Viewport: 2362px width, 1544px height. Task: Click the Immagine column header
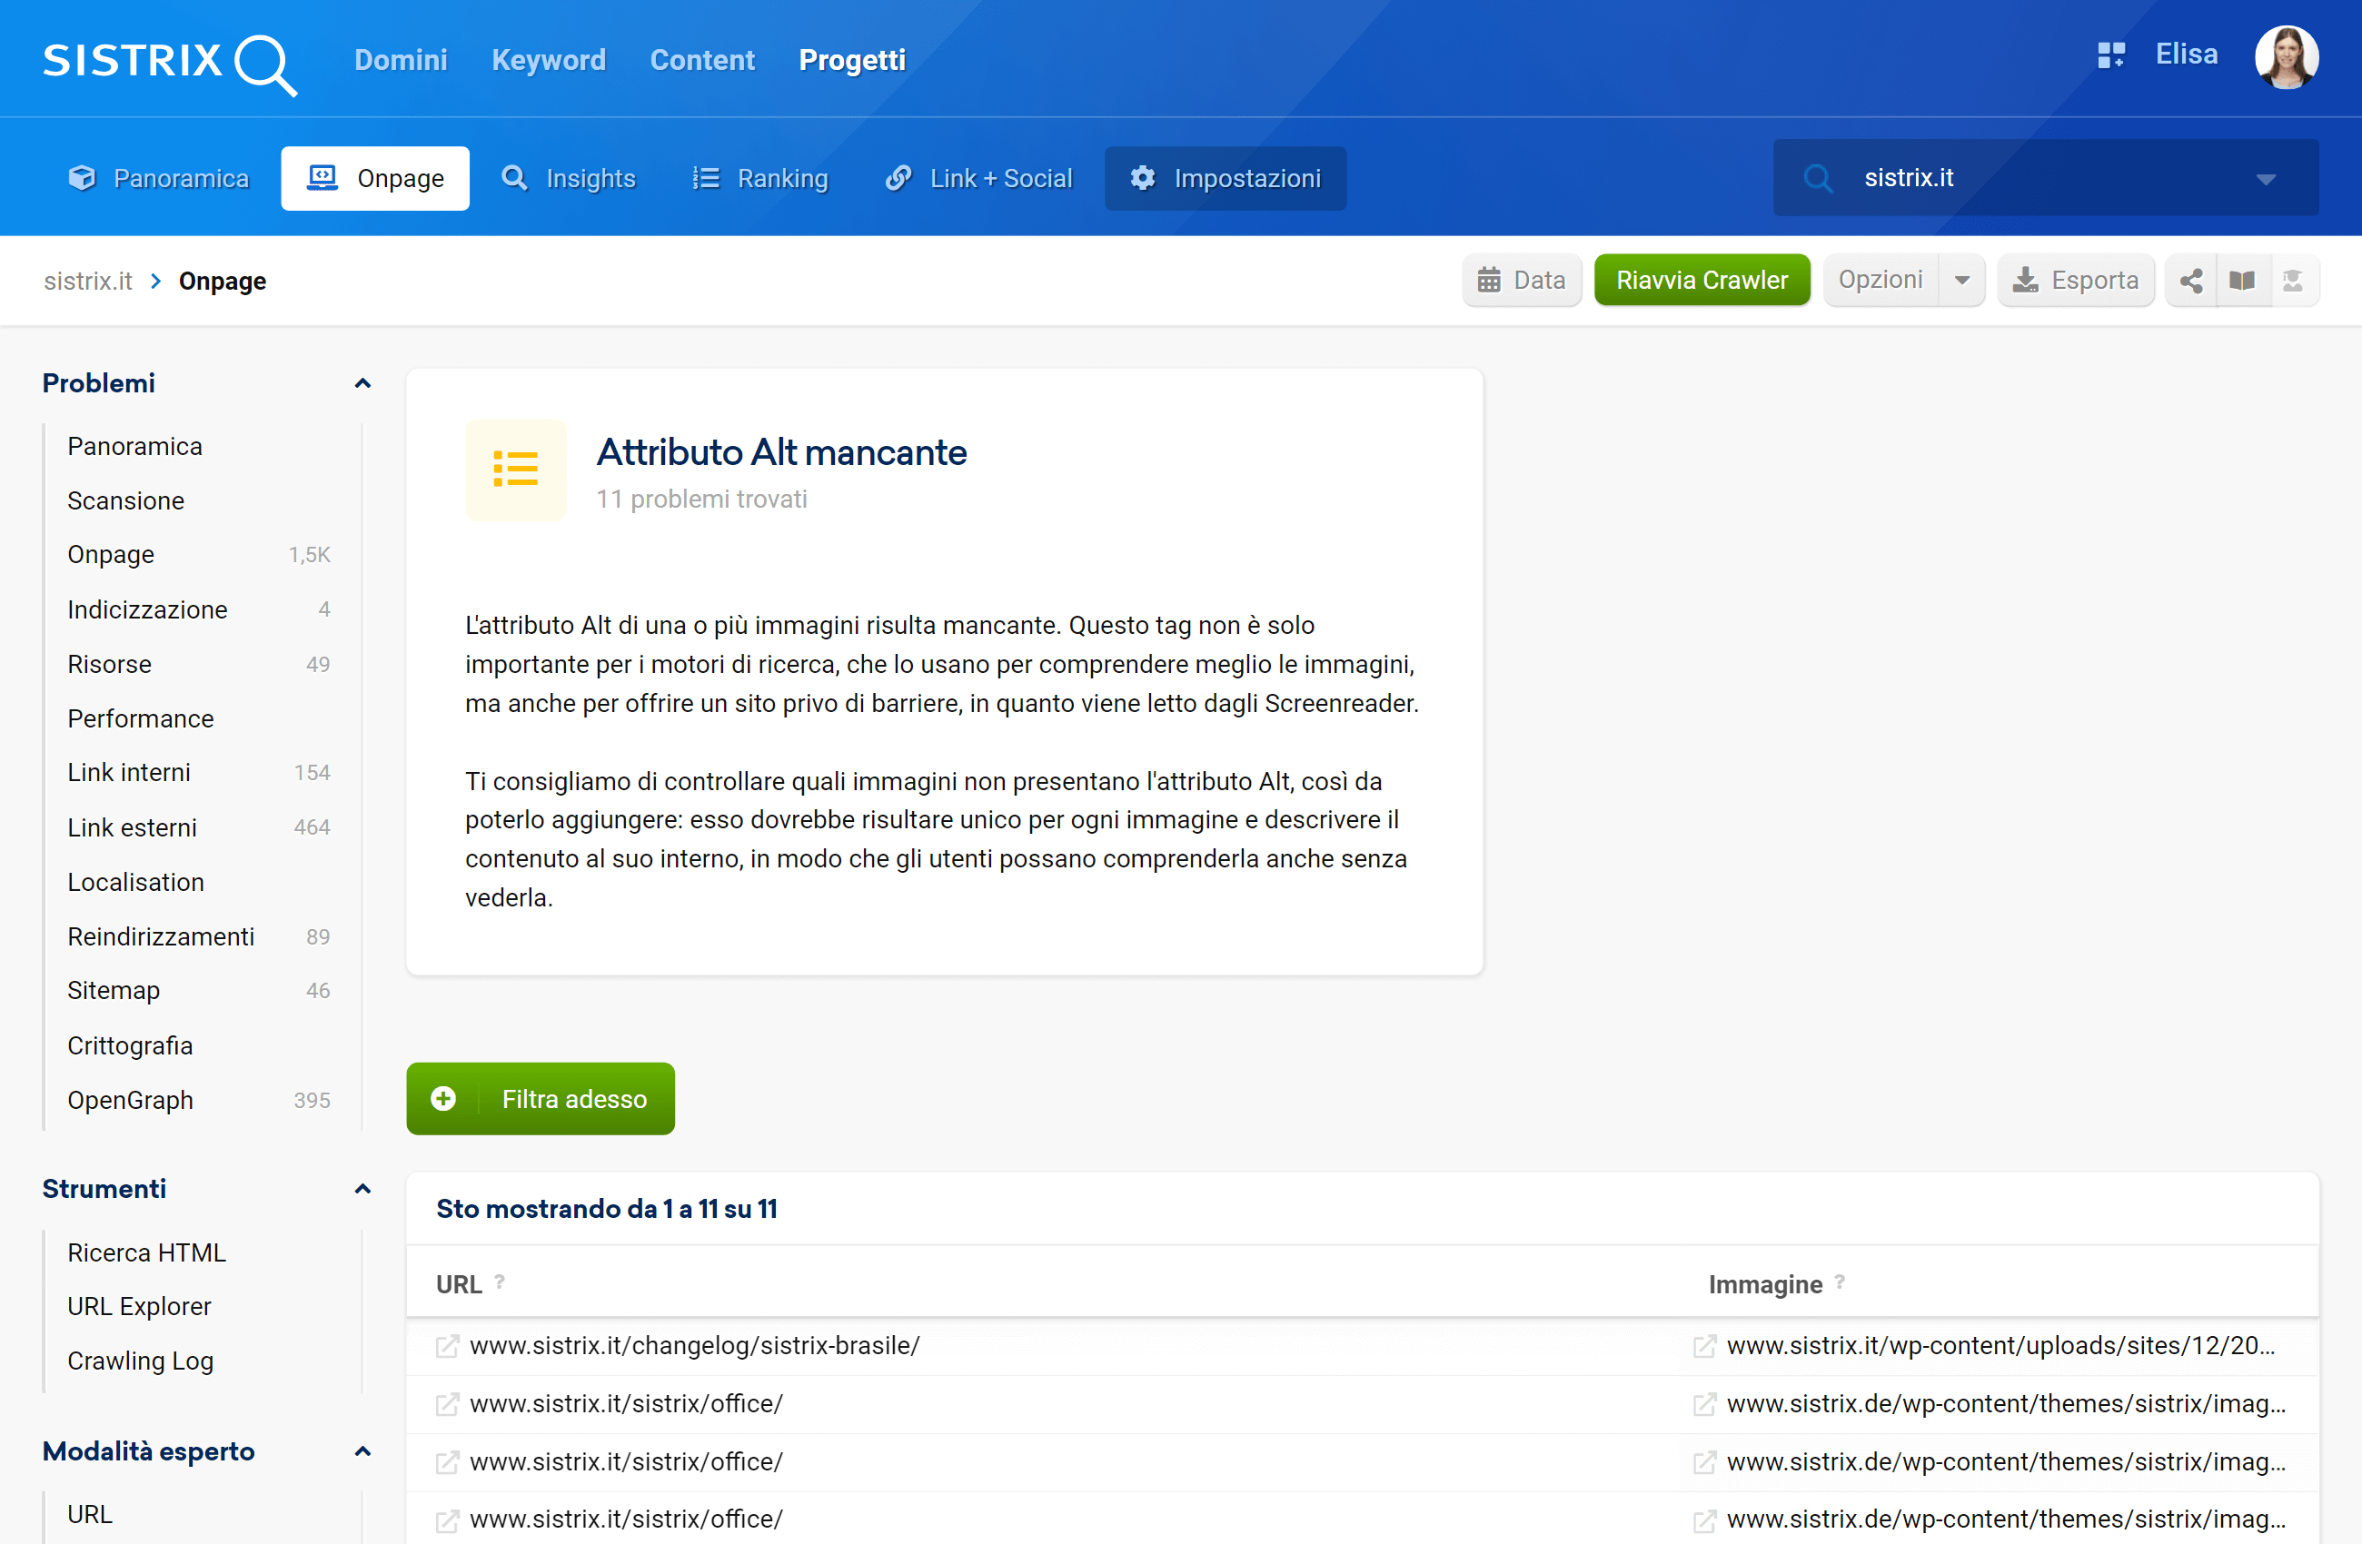(1764, 1285)
